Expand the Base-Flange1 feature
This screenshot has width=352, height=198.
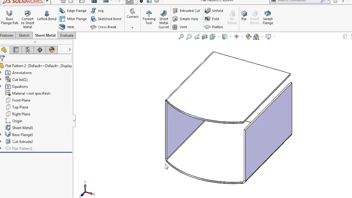tap(1, 134)
